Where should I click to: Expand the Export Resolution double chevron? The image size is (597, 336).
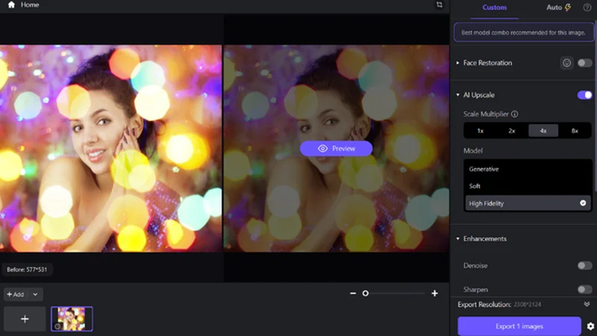[x=587, y=304]
